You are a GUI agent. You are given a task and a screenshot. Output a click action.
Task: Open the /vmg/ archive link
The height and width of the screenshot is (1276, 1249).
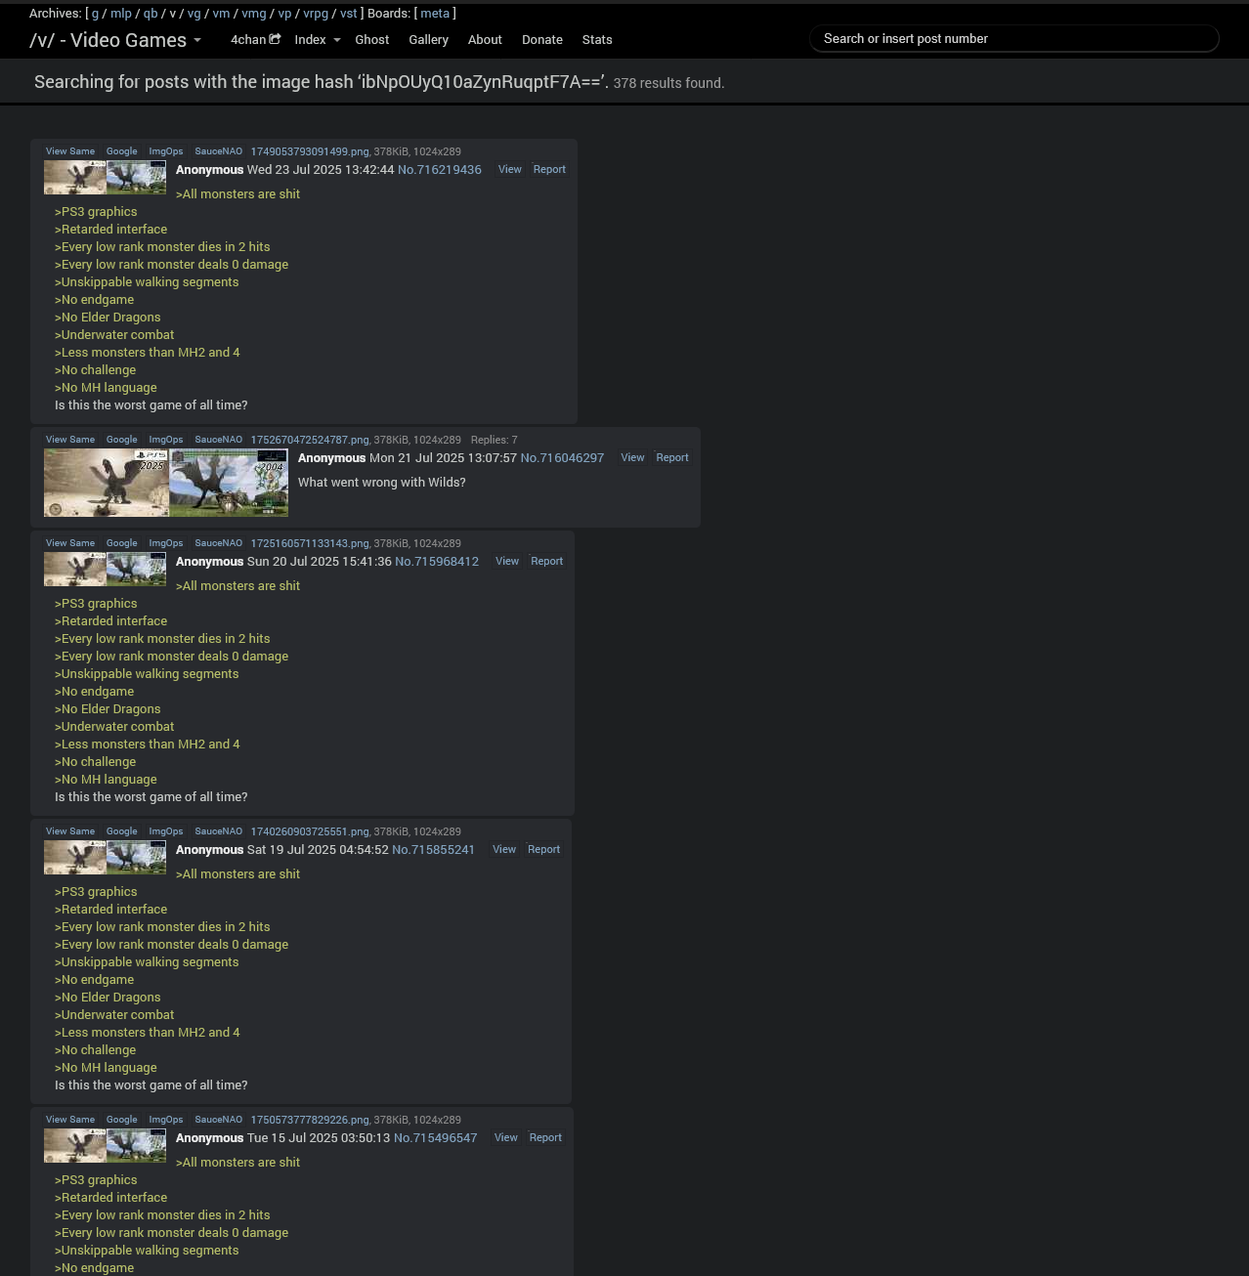[x=253, y=14]
